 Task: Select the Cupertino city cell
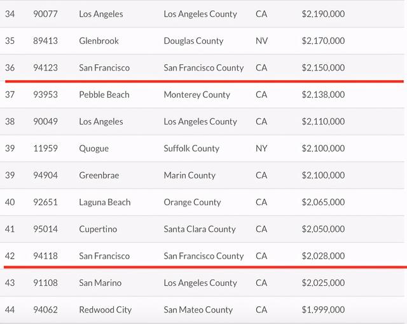tap(98, 229)
